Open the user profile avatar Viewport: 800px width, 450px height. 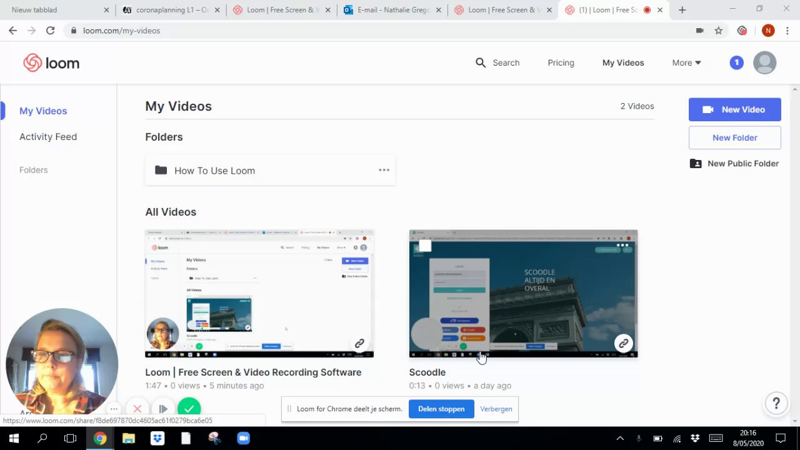764,62
